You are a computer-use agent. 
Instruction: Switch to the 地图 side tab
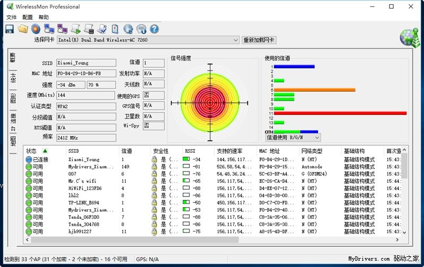click(x=13, y=141)
